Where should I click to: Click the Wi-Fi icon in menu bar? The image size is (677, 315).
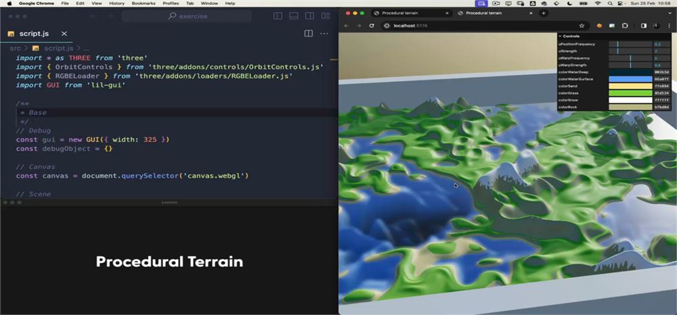click(598, 3)
